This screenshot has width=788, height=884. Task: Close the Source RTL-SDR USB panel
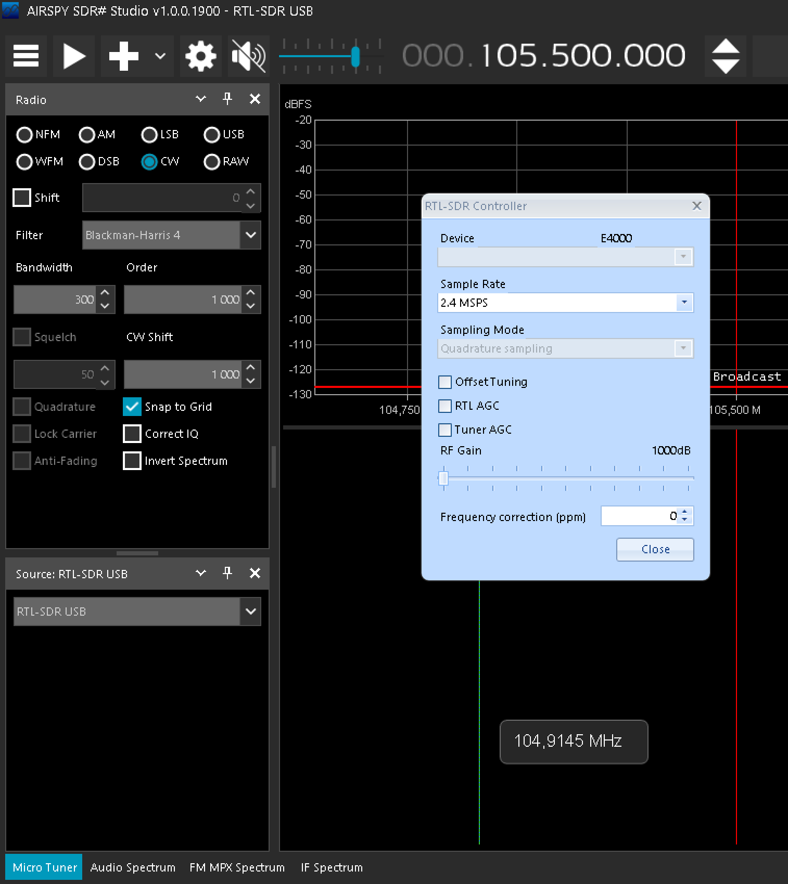255,573
